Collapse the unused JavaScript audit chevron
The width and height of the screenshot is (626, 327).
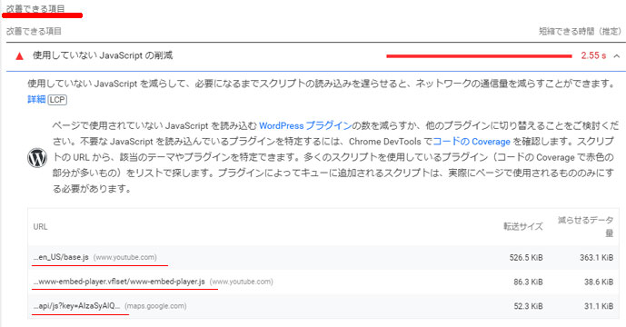click(x=617, y=56)
